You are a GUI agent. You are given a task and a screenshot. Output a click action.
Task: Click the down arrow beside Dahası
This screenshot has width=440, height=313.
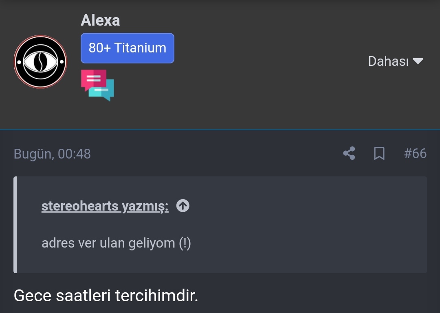[418, 61]
